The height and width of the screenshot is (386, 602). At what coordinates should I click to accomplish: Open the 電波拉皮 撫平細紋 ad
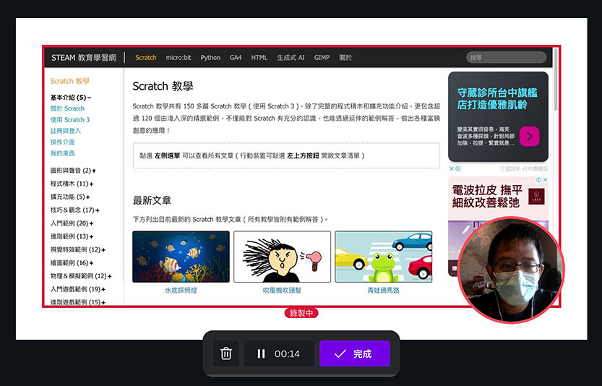487,197
